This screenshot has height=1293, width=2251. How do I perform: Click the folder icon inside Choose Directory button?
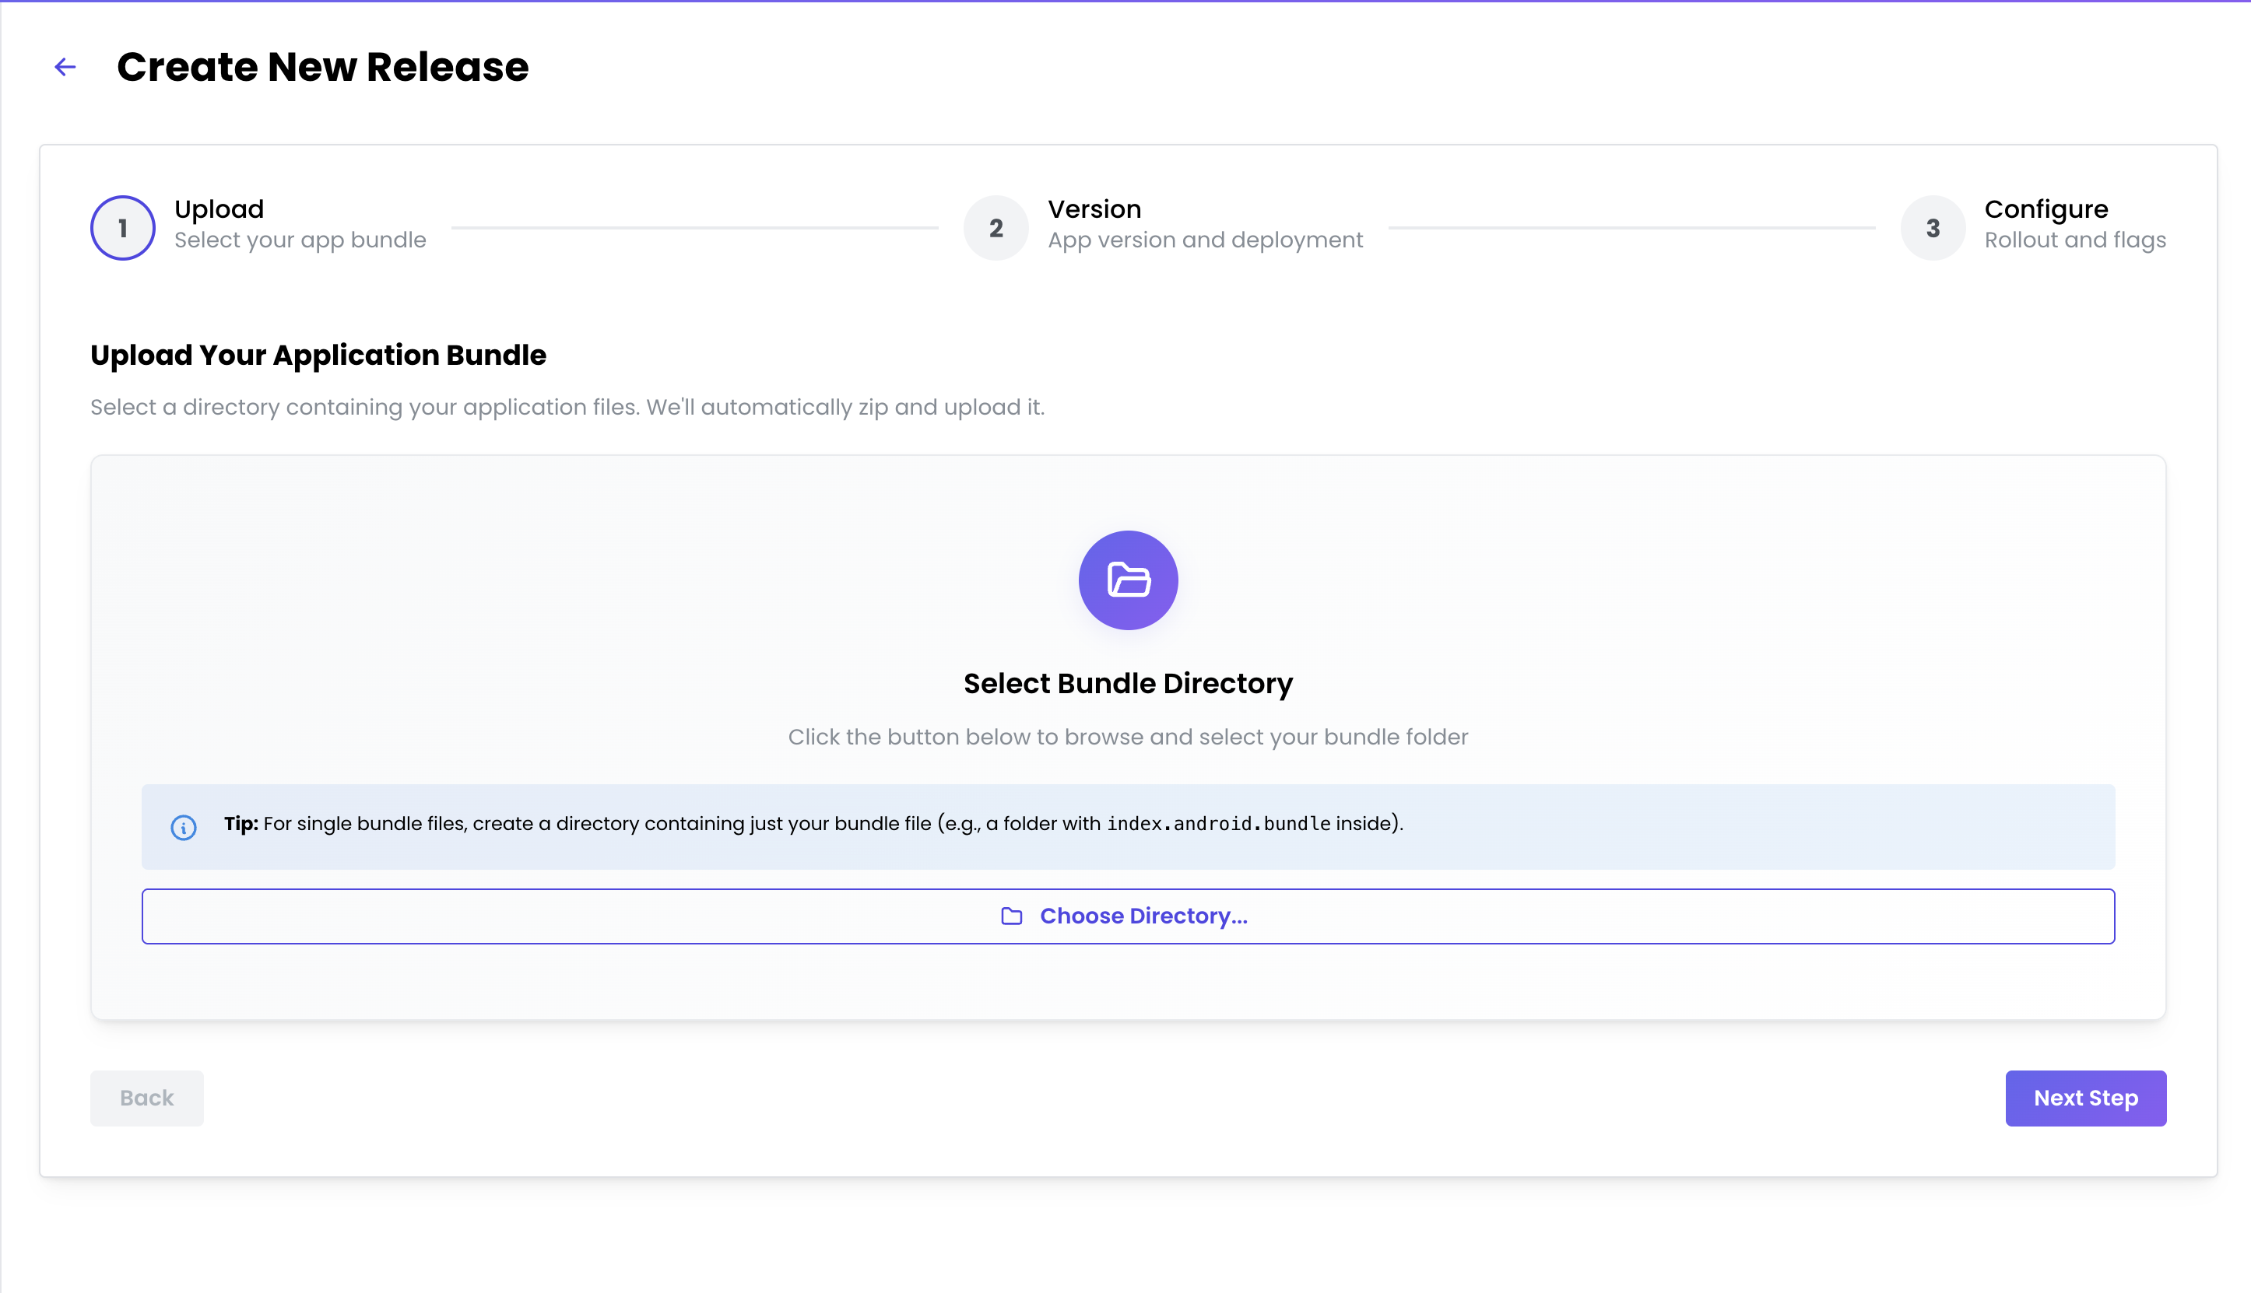(1011, 916)
